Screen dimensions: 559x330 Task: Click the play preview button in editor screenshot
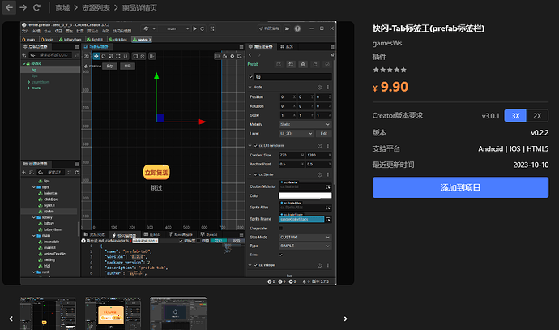(195, 28)
